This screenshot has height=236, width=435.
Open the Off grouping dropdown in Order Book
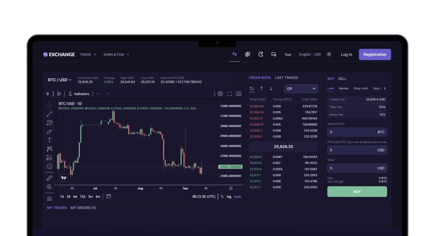(301, 89)
